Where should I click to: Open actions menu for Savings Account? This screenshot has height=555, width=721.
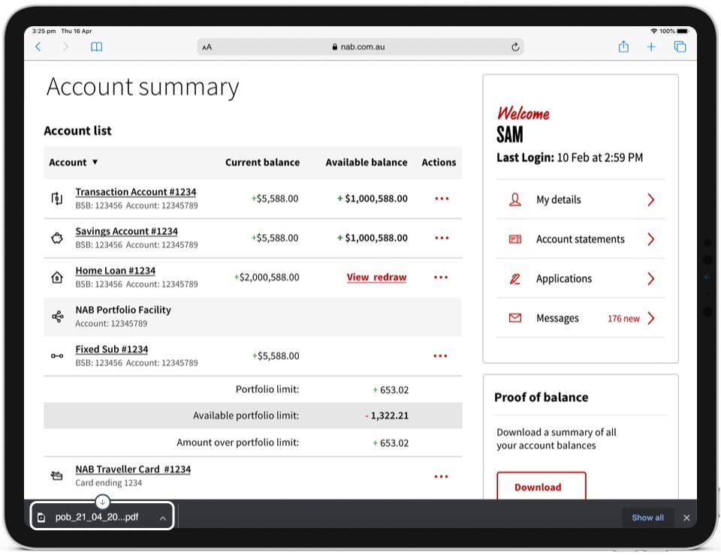(442, 238)
